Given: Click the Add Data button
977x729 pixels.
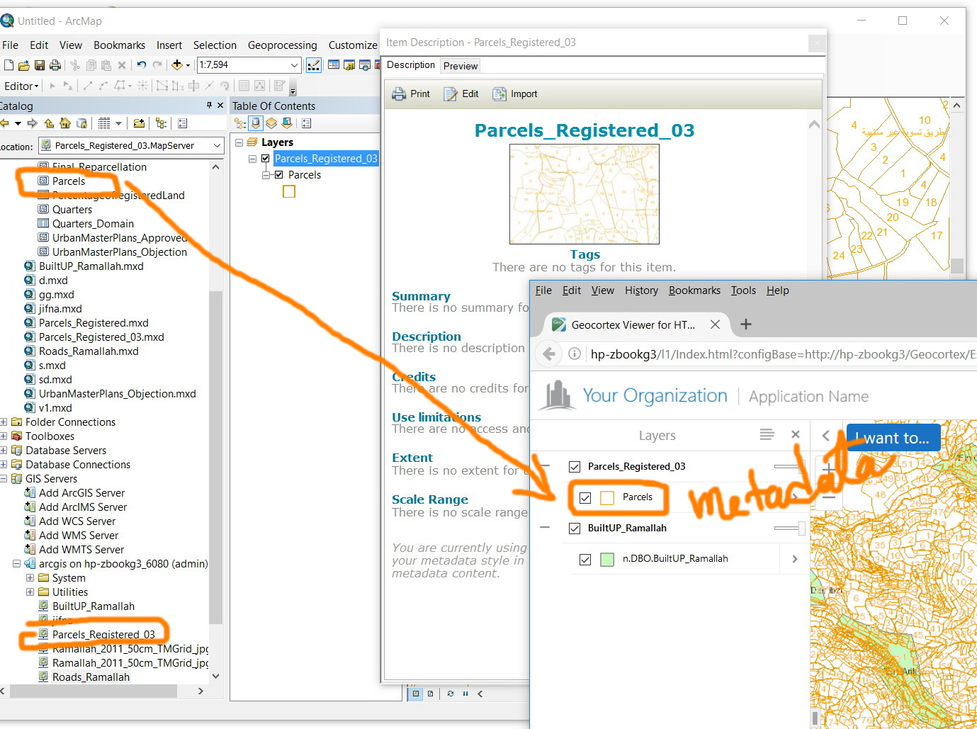Looking at the screenshot, I should 177,65.
